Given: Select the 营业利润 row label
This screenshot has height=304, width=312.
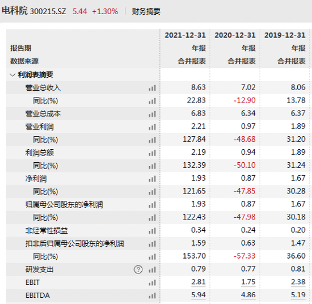Looking at the screenshot, I should coord(39,126).
